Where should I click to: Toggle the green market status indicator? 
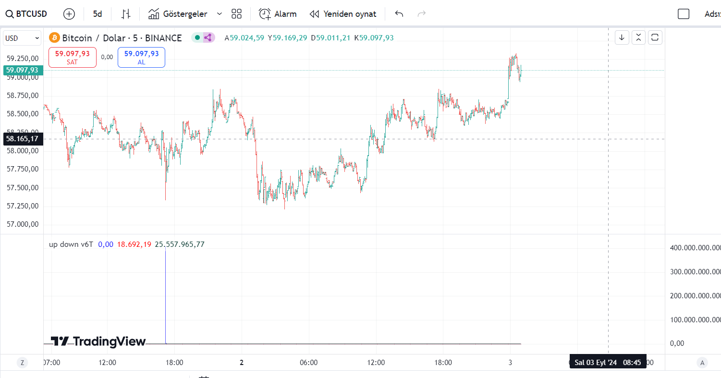click(x=197, y=37)
